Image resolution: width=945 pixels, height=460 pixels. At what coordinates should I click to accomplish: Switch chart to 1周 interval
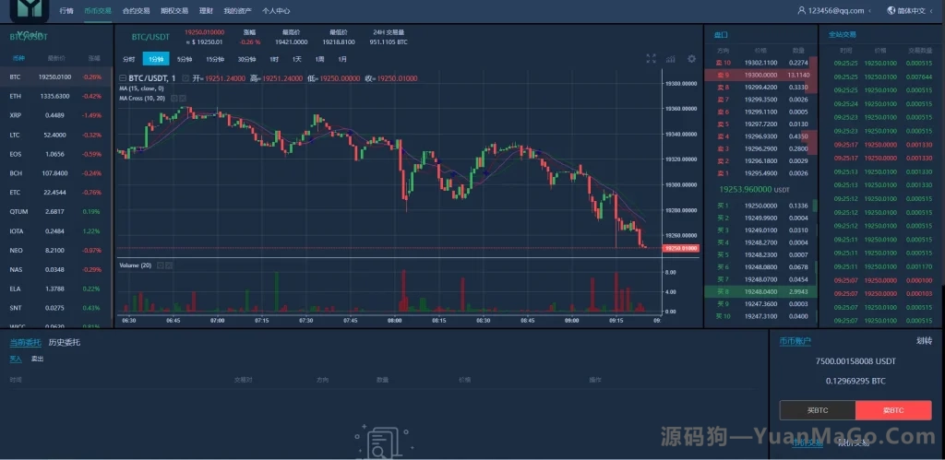(x=320, y=59)
